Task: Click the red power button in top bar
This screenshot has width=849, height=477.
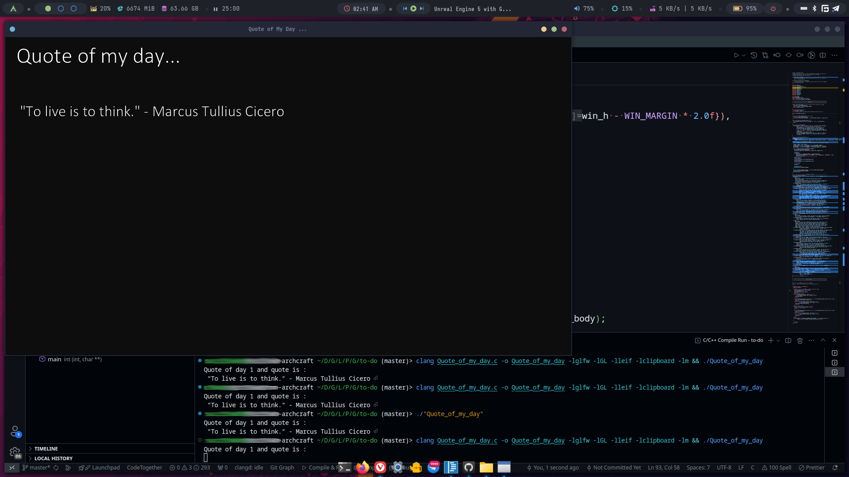Action: click(x=773, y=8)
